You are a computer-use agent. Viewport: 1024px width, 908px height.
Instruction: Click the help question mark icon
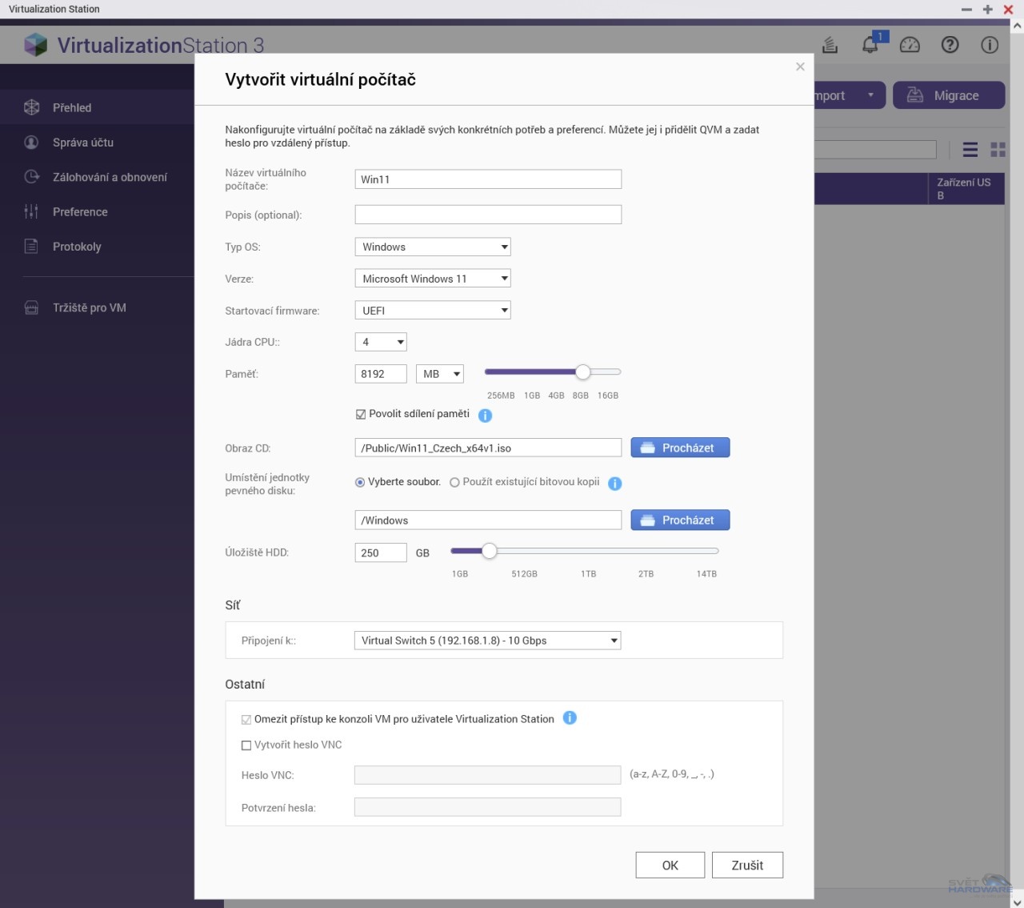950,45
